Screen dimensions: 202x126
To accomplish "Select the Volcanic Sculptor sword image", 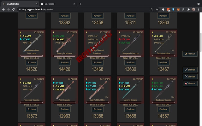I will tap(131, 90).
